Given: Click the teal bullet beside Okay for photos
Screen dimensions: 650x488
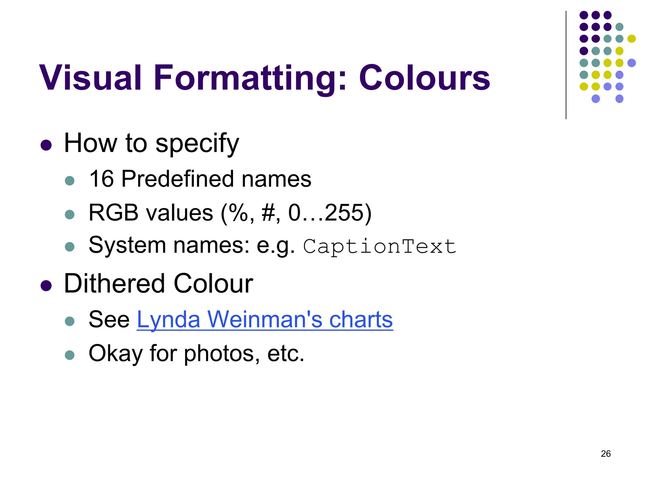Looking at the screenshot, I should [x=70, y=355].
